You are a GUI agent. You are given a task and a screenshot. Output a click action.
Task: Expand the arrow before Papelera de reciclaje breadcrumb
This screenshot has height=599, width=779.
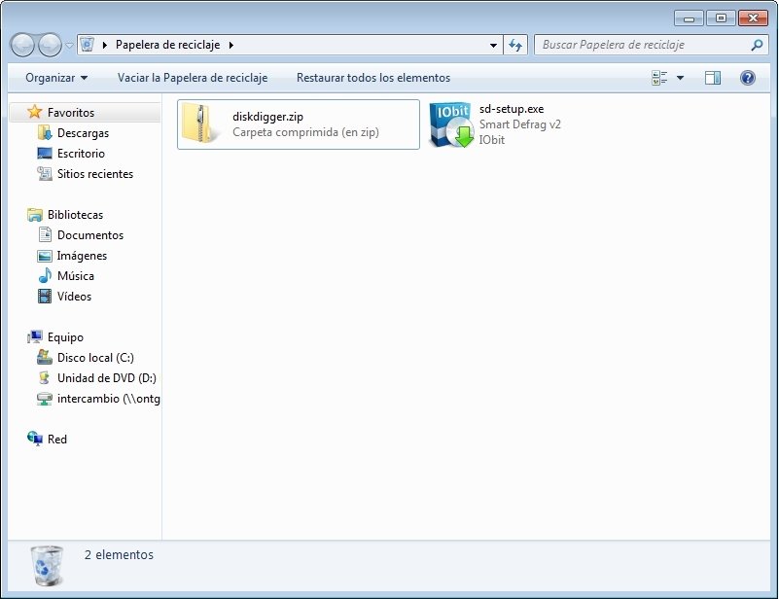pyautogui.click(x=104, y=45)
